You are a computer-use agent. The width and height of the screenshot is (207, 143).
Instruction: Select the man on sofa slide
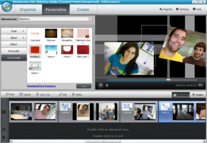click(145, 112)
